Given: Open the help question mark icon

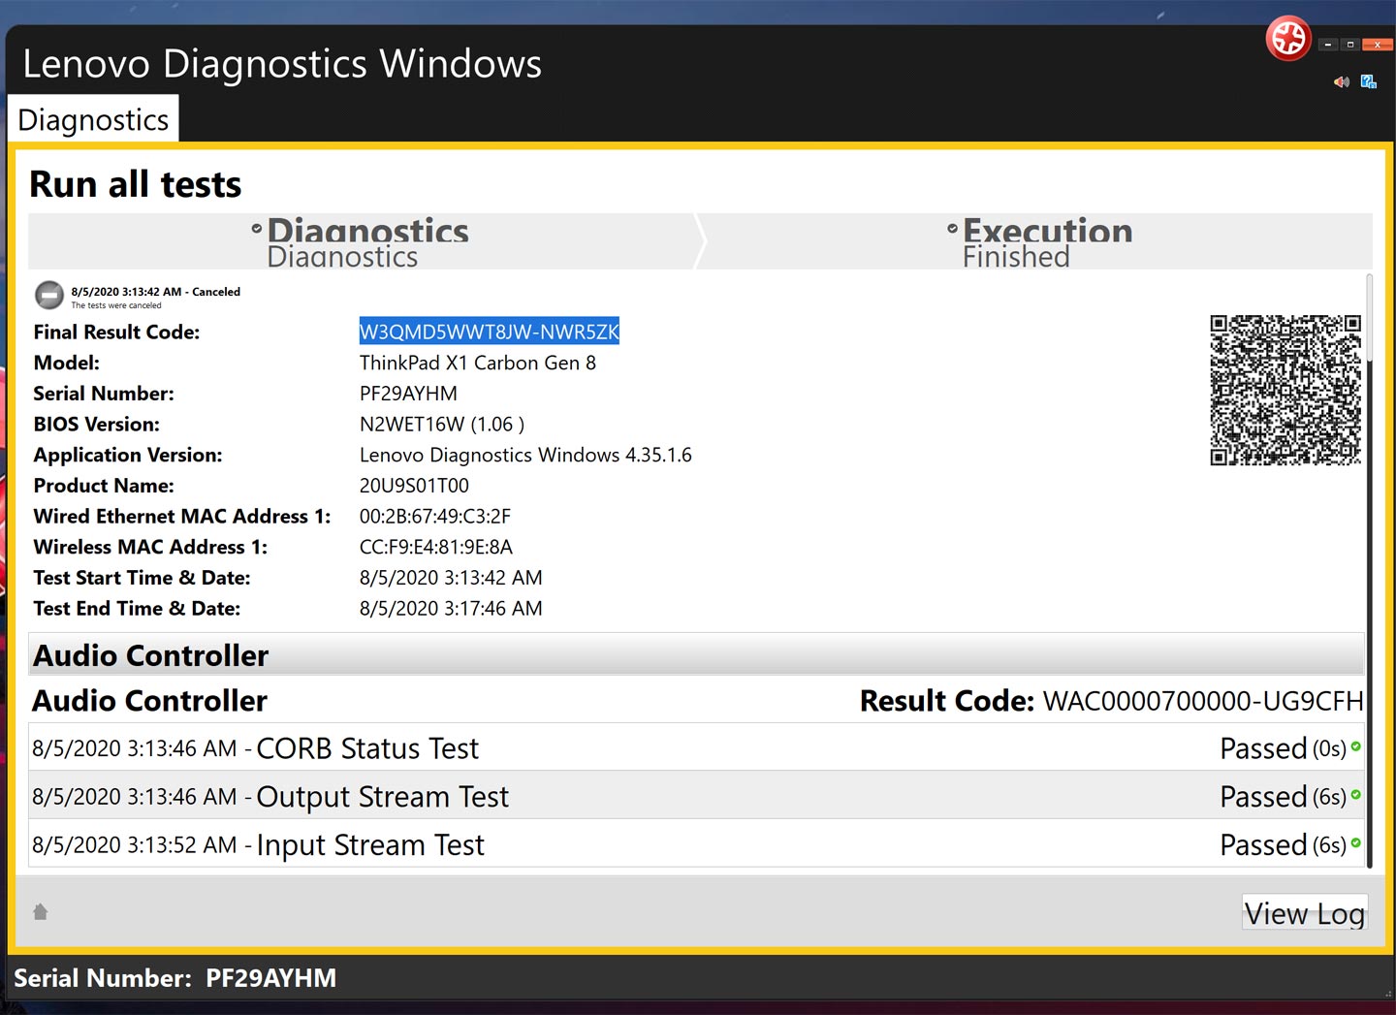Looking at the screenshot, I should click(x=1369, y=82).
